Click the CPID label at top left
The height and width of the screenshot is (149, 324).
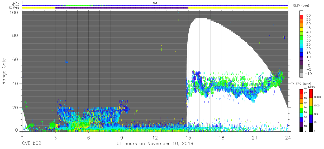(x=16, y=3)
